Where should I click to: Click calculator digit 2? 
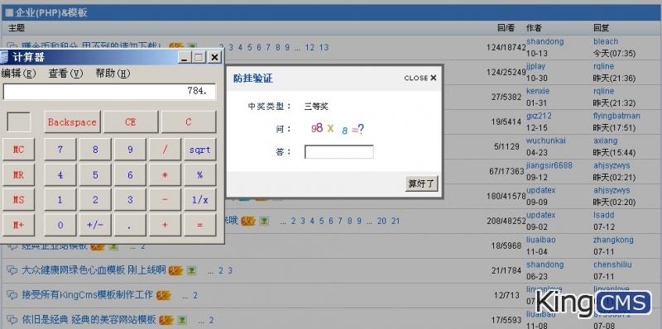point(95,199)
